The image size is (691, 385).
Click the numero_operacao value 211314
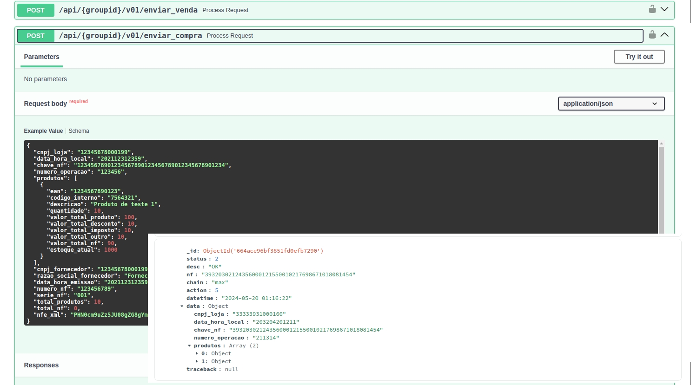pyautogui.click(x=266, y=338)
